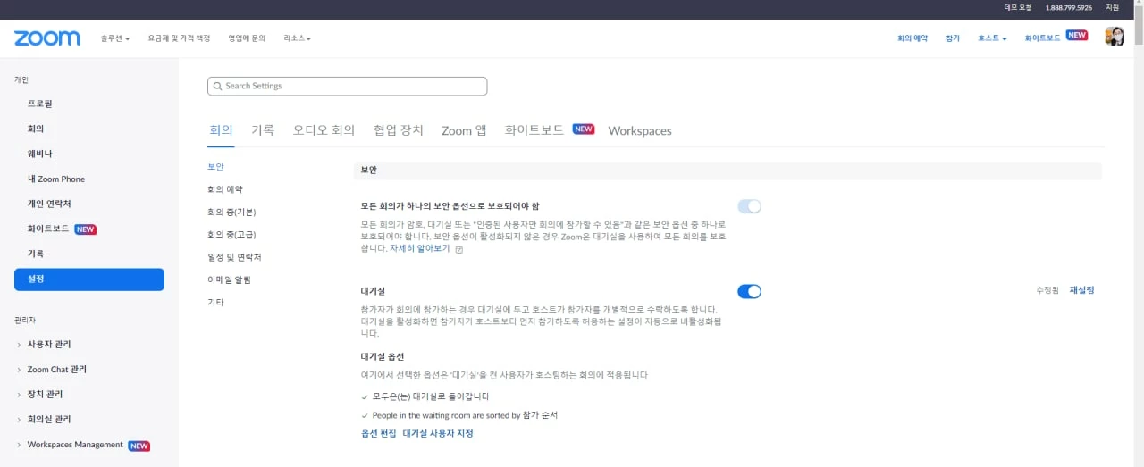This screenshot has height=467, width=1144.
Task: Jump to 보안 settings section
Action: (x=216, y=167)
